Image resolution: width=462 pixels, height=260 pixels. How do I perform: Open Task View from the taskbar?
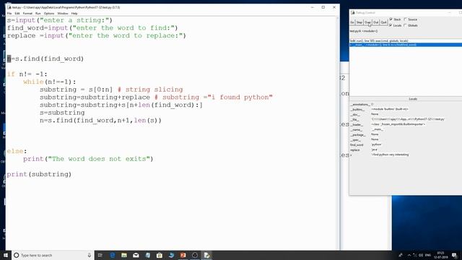(100, 255)
